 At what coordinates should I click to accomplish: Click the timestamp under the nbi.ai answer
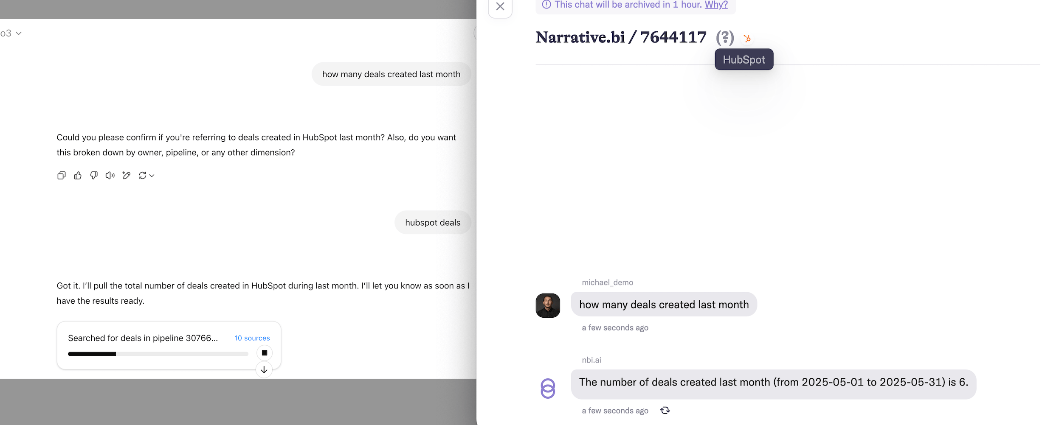[615, 411]
